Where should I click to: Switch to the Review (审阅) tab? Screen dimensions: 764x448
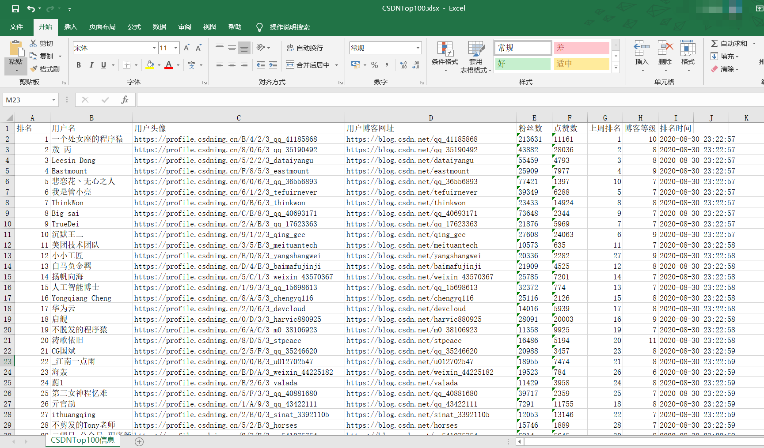(184, 27)
